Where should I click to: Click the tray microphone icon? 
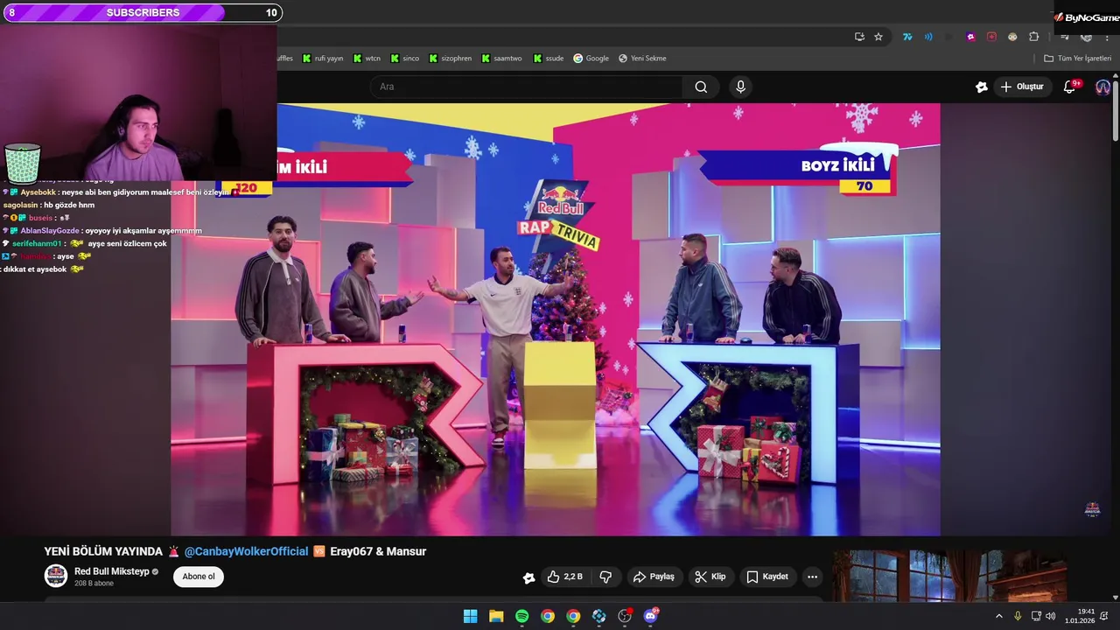1018,616
